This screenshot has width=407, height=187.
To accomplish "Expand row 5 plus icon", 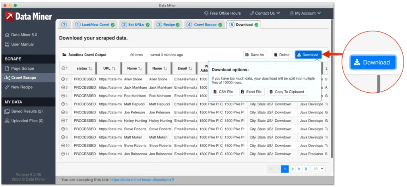I will coord(63,104).
